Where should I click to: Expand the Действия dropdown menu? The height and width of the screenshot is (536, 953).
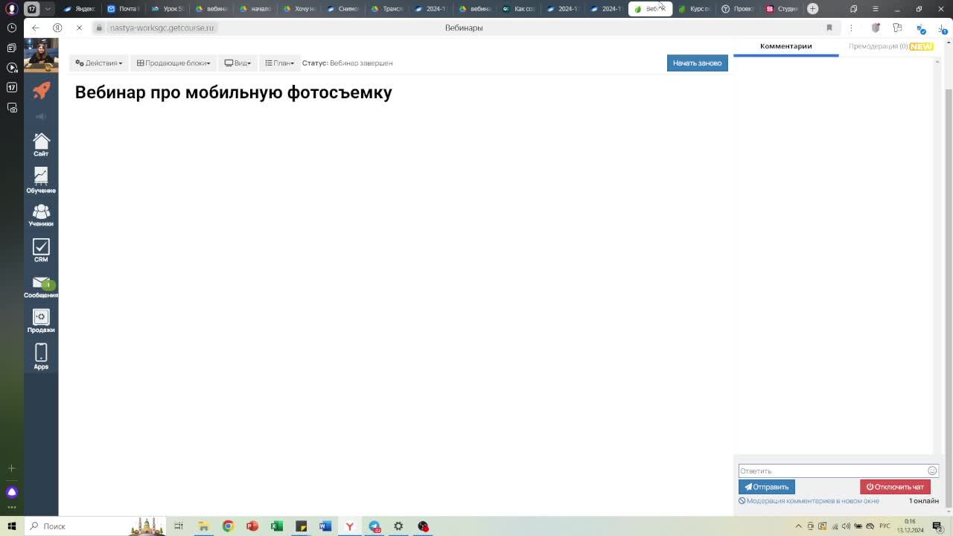99,63
